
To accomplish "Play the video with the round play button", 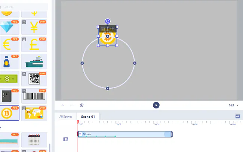I will coord(156,105).
